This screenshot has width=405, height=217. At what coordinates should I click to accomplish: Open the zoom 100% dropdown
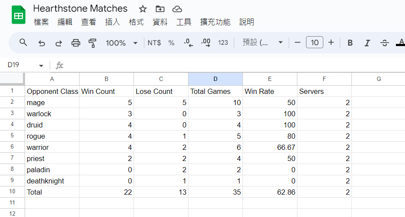(121, 43)
